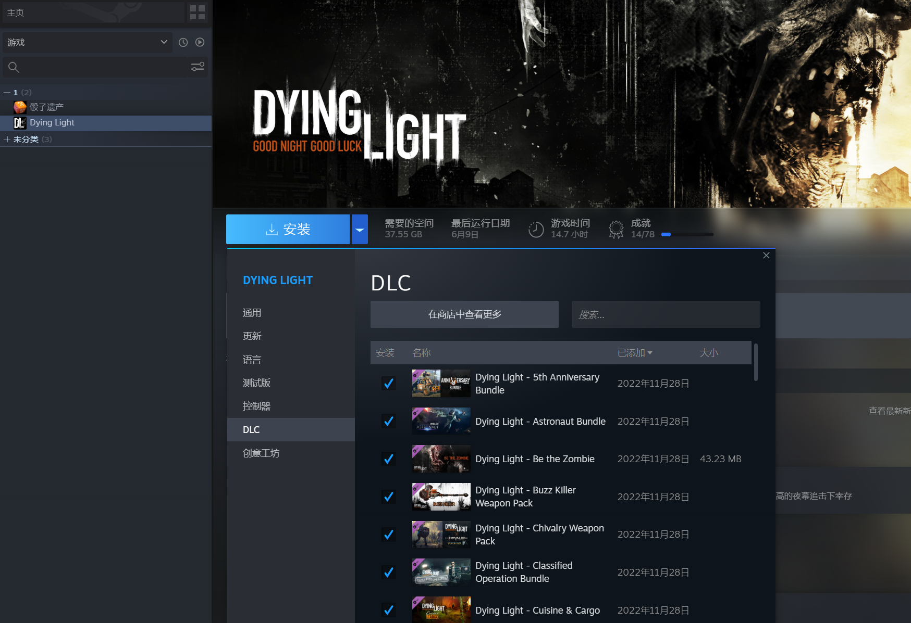
Task: Click the 成就 14/78 achievements text
Action: coord(643,229)
